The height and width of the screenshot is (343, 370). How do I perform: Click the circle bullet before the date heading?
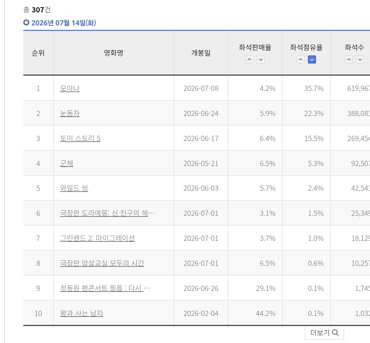click(26, 23)
